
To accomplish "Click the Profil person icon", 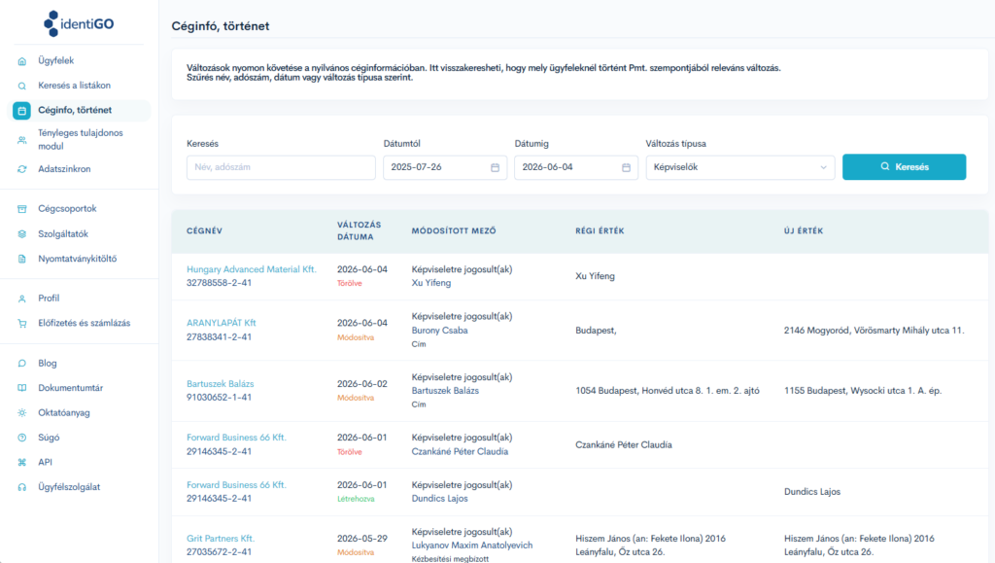I will click(22, 299).
